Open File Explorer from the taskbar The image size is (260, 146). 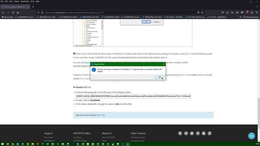tap(32, 144)
